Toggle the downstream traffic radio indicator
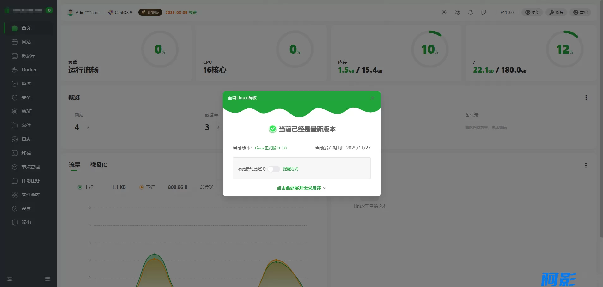 point(142,187)
